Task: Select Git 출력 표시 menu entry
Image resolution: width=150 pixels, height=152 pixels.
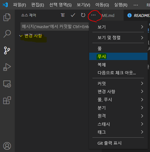Action: pyautogui.click(x=118, y=143)
